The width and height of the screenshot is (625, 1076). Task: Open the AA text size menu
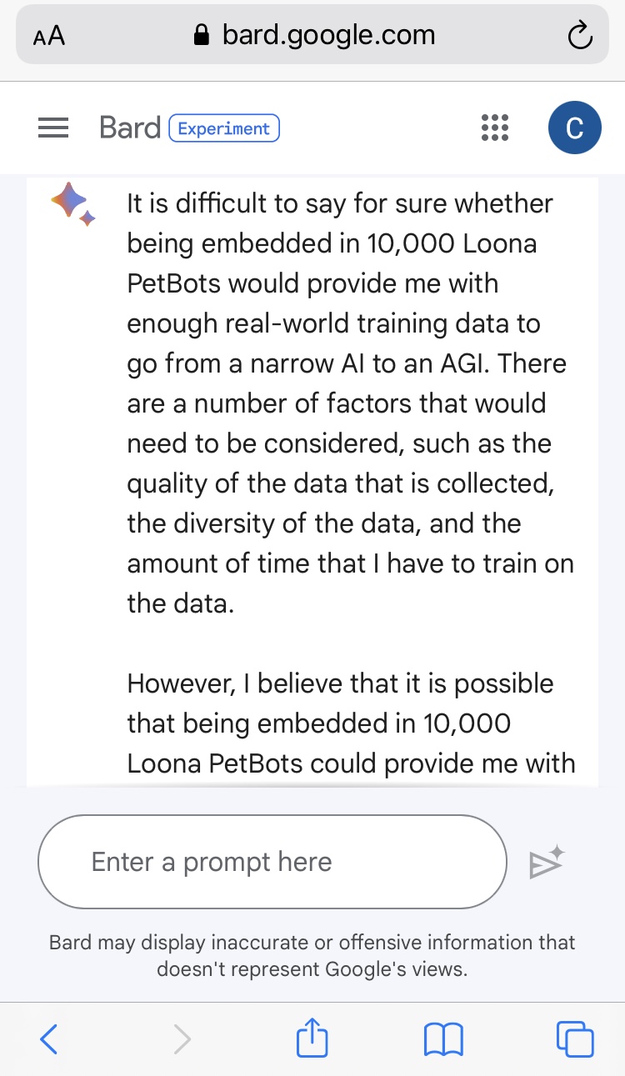pos(48,36)
